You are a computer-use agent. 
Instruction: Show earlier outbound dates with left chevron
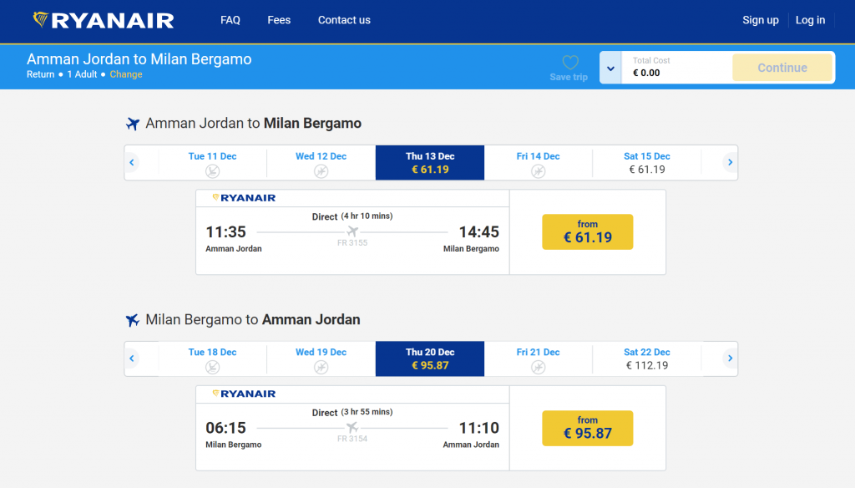click(x=132, y=163)
